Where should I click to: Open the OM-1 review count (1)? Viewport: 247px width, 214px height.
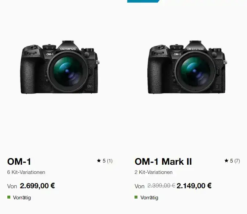(110, 161)
